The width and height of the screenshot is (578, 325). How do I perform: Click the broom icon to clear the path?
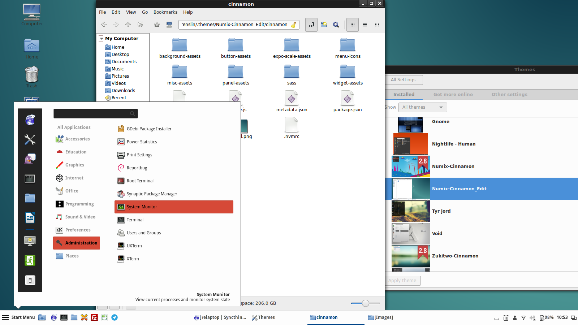(x=293, y=25)
